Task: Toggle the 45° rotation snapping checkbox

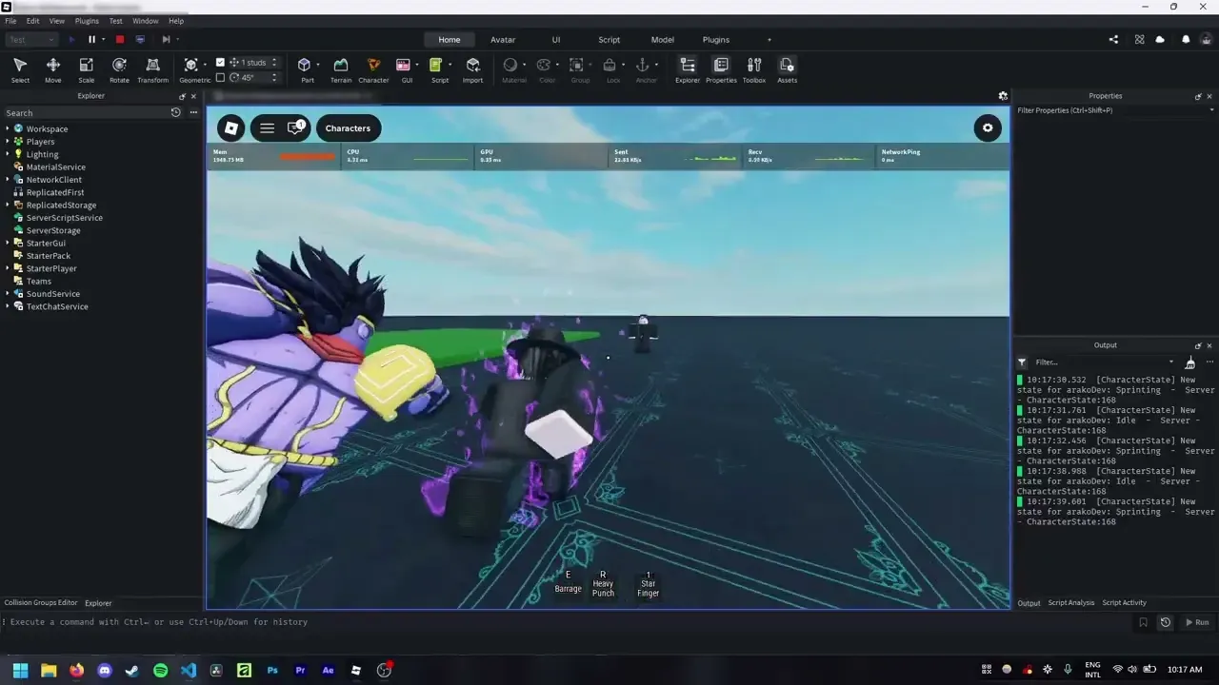Action: pyautogui.click(x=221, y=78)
